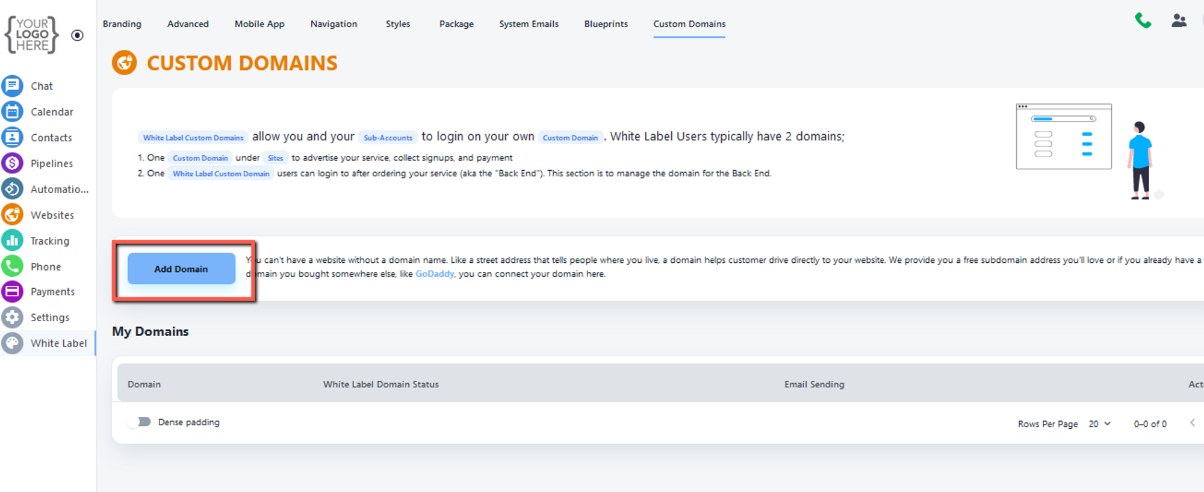Viewport: 1204px width, 492px height.
Task: Click the Add Domain button
Action: point(181,269)
